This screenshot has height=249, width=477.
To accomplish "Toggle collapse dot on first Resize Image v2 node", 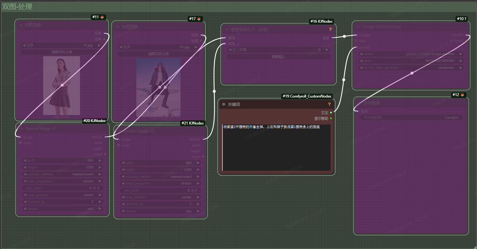I will pyautogui.click(x=21, y=128).
